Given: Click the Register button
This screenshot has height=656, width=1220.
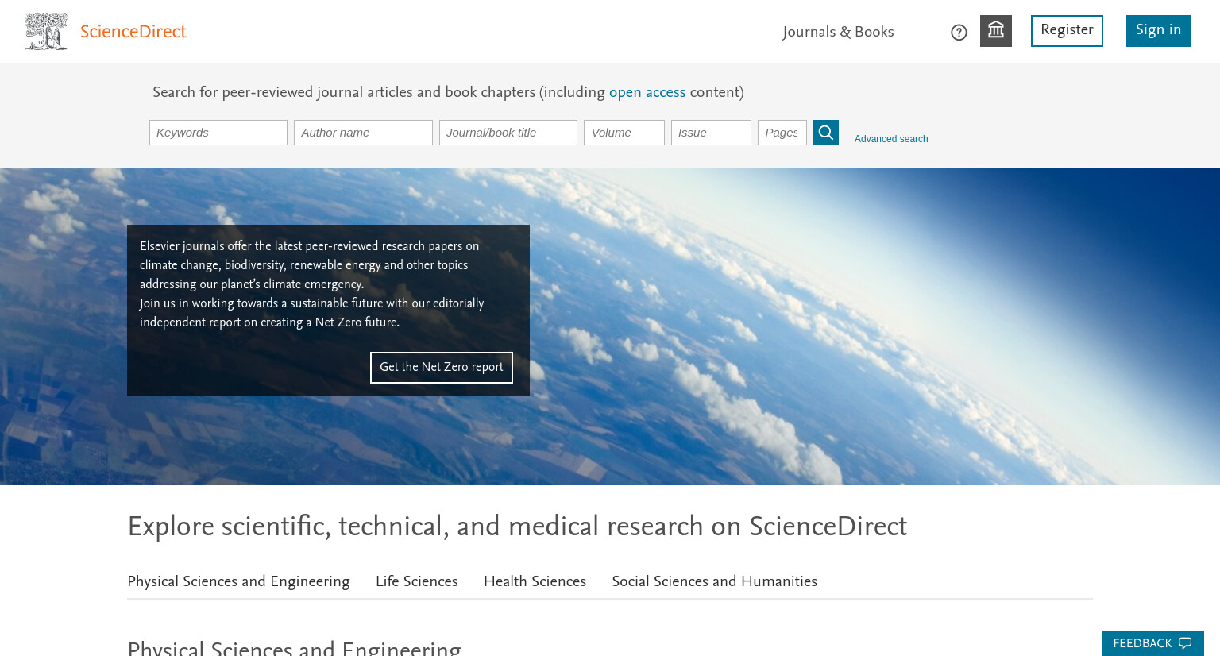Looking at the screenshot, I should click(1067, 31).
